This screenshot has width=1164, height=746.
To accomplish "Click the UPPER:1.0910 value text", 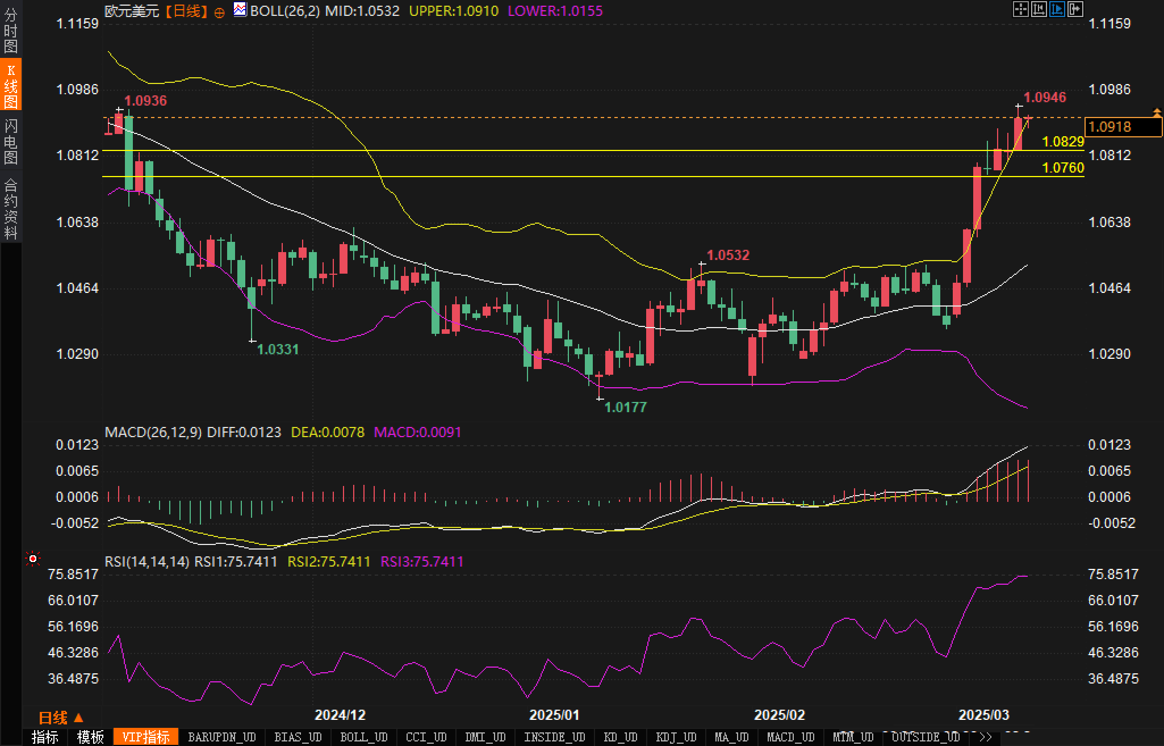I will (x=454, y=11).
